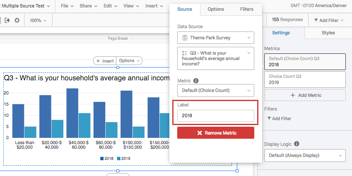Switch to the Options tab
This screenshot has width=352, height=176.
[215, 9]
